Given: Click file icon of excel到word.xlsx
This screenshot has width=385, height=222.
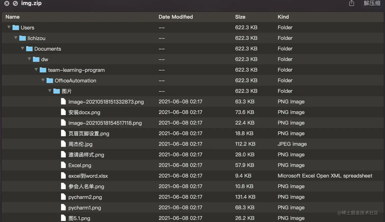Looking at the screenshot, I should pos(63,176).
